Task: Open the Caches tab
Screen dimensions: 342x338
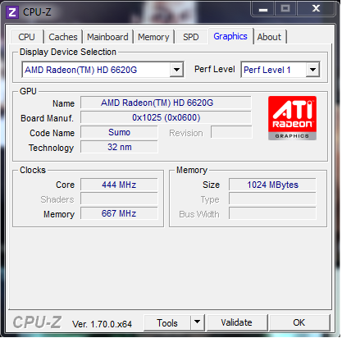Action: pyautogui.click(x=63, y=37)
